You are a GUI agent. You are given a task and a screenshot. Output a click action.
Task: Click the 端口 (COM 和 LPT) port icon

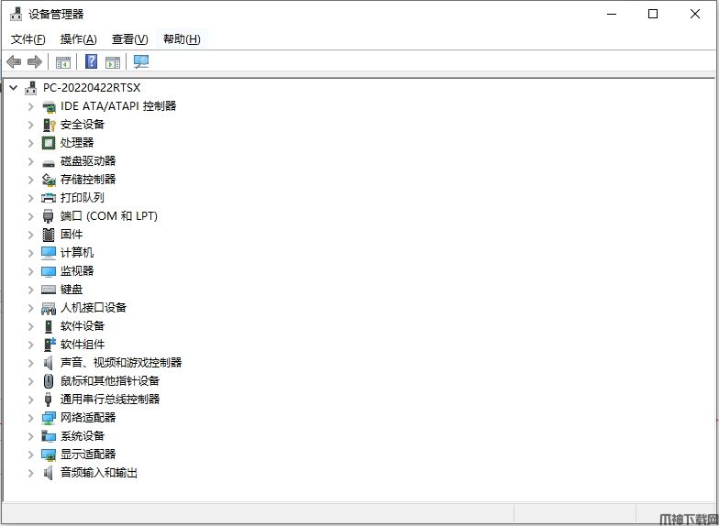(x=49, y=216)
